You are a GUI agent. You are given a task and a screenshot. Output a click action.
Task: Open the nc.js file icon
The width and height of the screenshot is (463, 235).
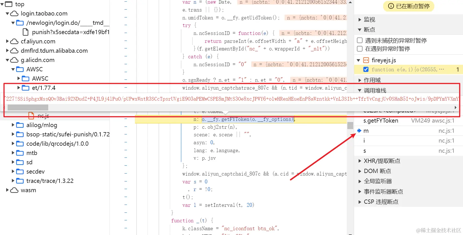[31, 116]
